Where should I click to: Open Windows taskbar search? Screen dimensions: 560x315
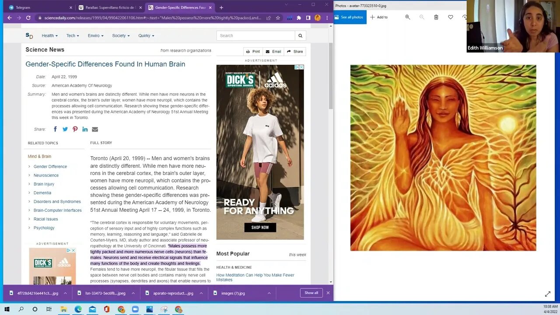pos(21,309)
